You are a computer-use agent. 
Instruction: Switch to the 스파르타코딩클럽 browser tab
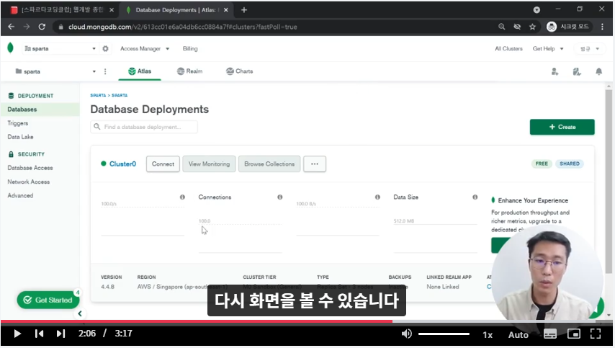click(x=62, y=10)
